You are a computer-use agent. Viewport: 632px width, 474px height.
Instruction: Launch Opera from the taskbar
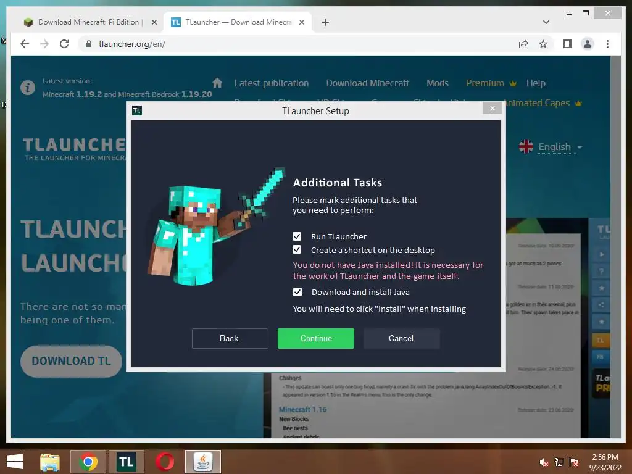point(165,462)
